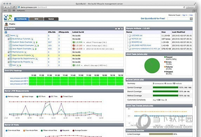Open settings tools icon next to Build Setup Tutorials

[32, 39]
